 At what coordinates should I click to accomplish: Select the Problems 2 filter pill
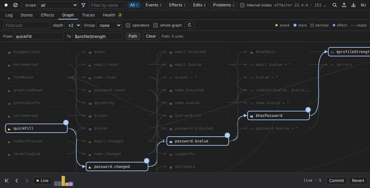click(224, 5)
